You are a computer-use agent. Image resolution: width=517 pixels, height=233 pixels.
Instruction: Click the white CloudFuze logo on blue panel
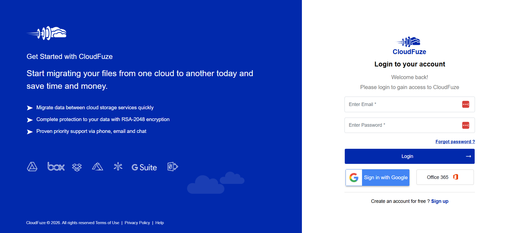pos(47,33)
